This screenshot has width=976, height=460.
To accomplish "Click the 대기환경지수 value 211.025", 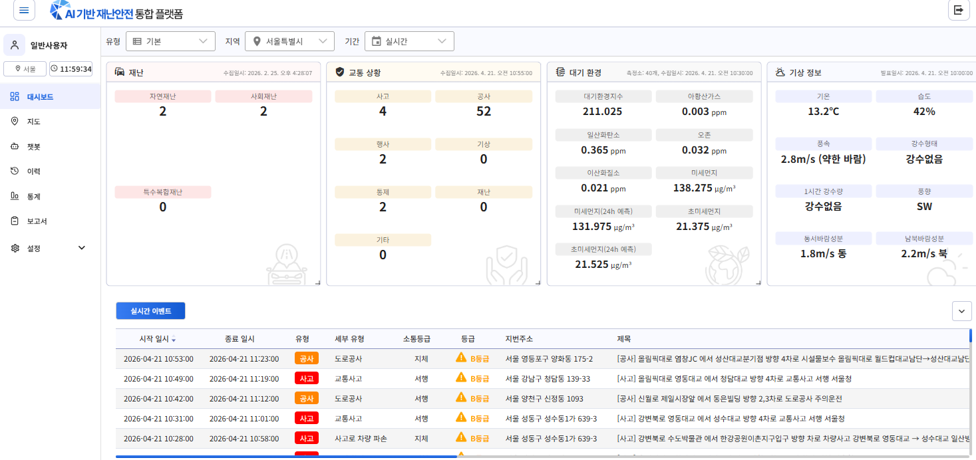I will (602, 112).
